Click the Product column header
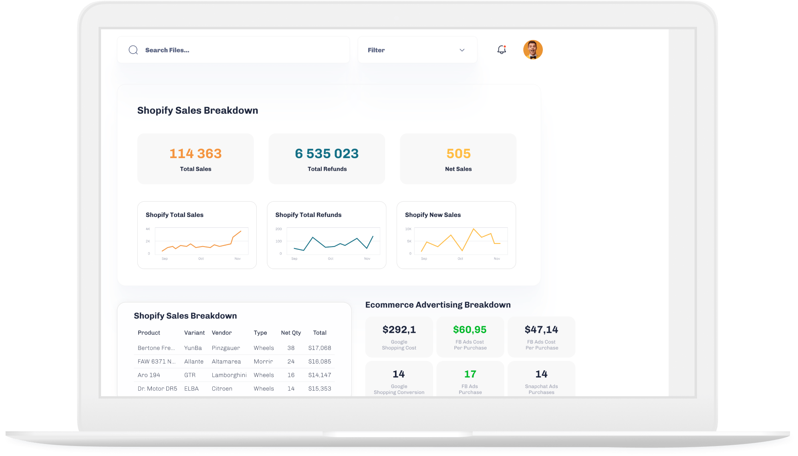The image size is (798, 456). click(x=149, y=333)
